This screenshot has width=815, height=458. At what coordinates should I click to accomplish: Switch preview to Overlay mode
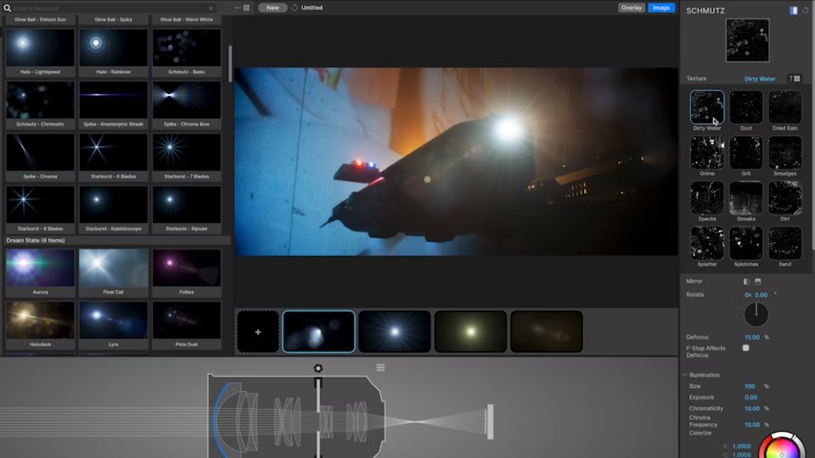pos(632,8)
